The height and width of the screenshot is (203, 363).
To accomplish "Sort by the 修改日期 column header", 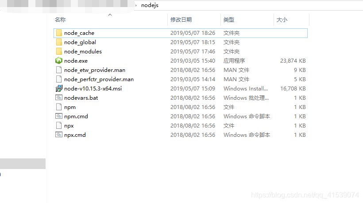I will (181, 20).
